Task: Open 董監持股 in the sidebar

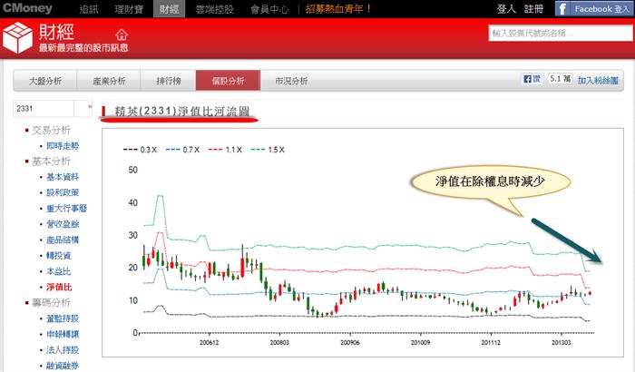Action: click(x=63, y=318)
